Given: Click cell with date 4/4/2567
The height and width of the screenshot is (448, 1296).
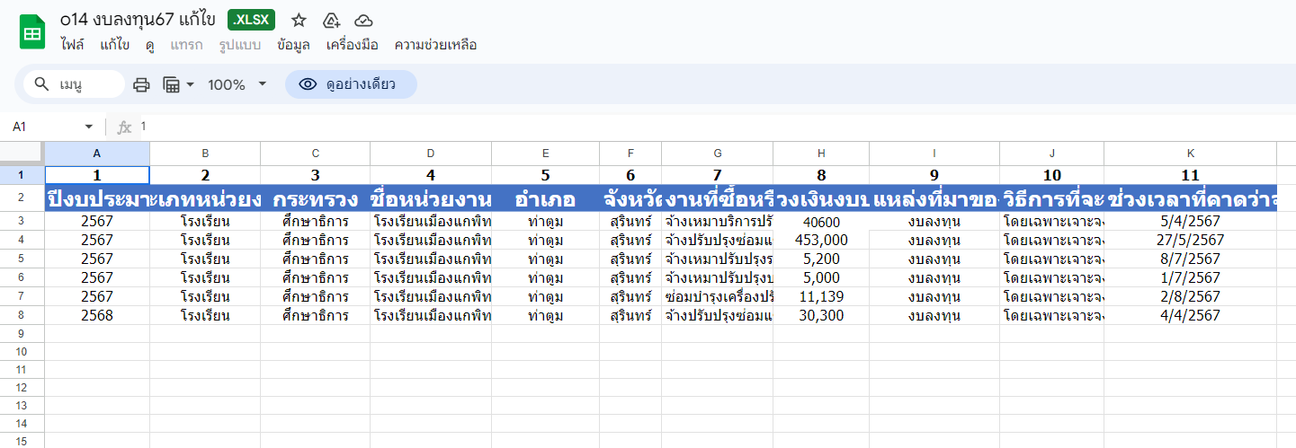Looking at the screenshot, I should pyautogui.click(x=1191, y=315).
